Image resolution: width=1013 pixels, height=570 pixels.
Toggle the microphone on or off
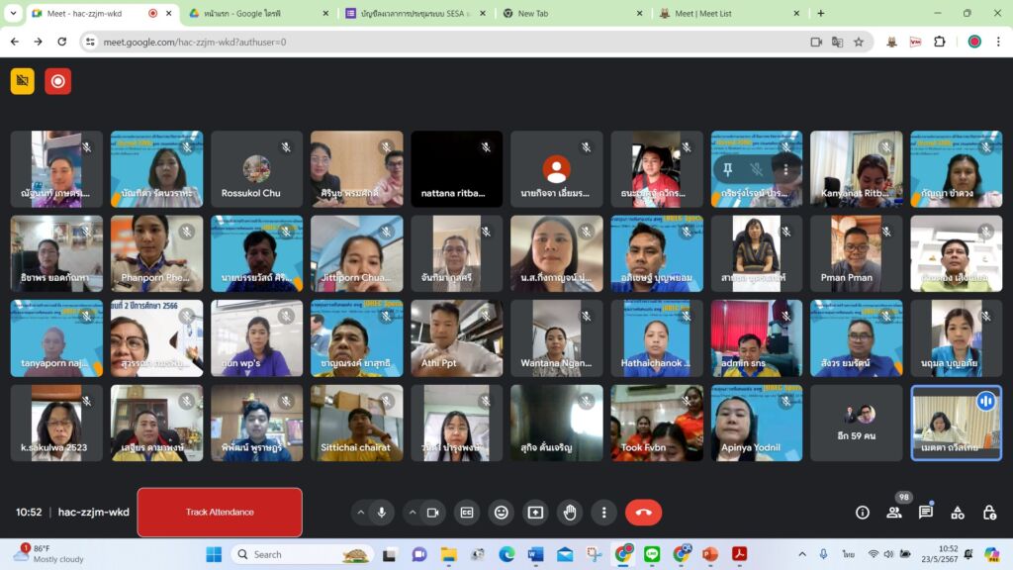(382, 513)
